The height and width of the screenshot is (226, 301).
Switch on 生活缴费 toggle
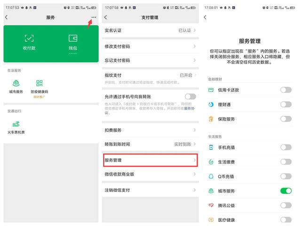pyautogui.click(x=286, y=162)
